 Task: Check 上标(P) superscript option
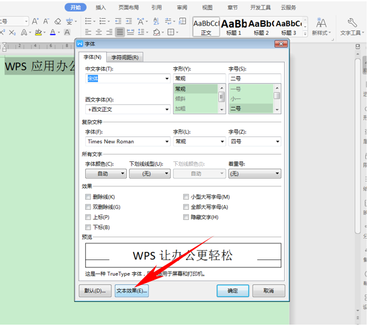pos(88,217)
